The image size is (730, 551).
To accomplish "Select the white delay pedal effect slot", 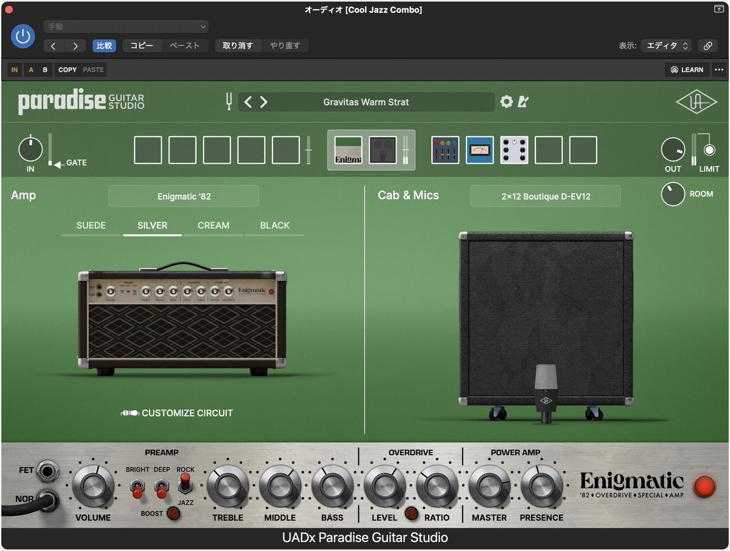I will click(515, 150).
